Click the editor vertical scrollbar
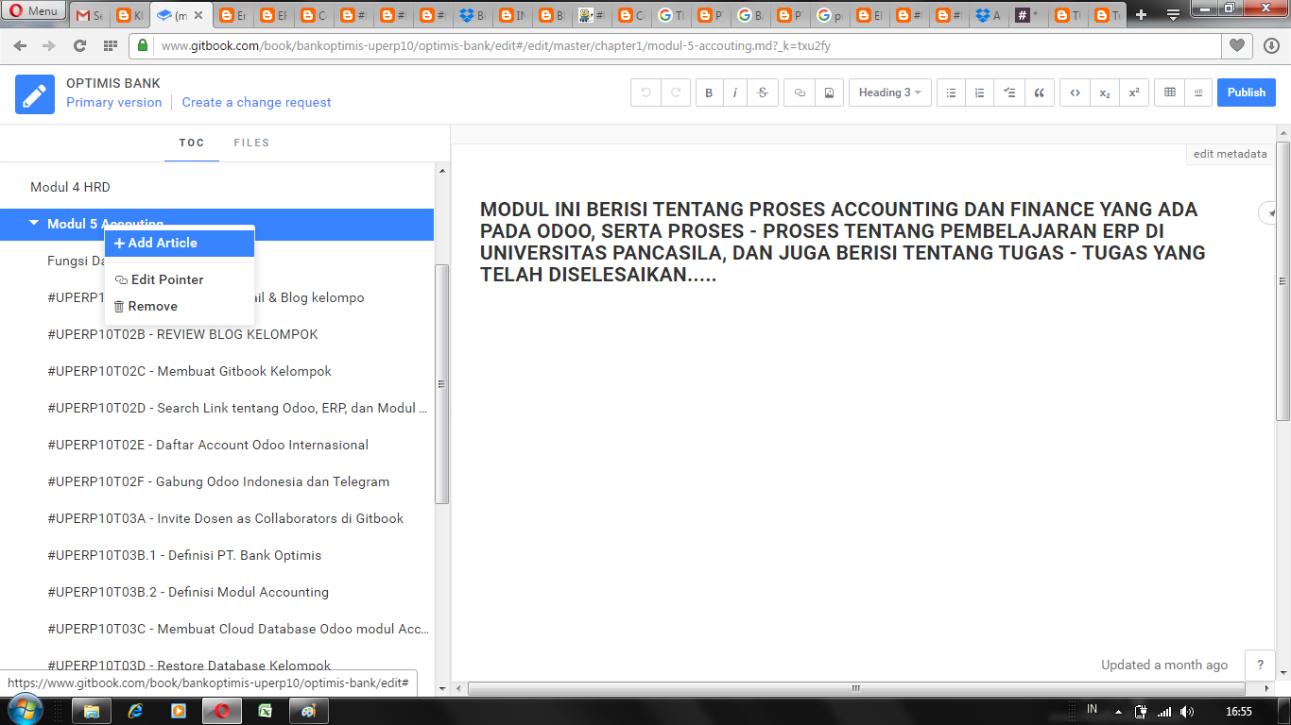1291x725 pixels. pyautogui.click(x=1282, y=281)
